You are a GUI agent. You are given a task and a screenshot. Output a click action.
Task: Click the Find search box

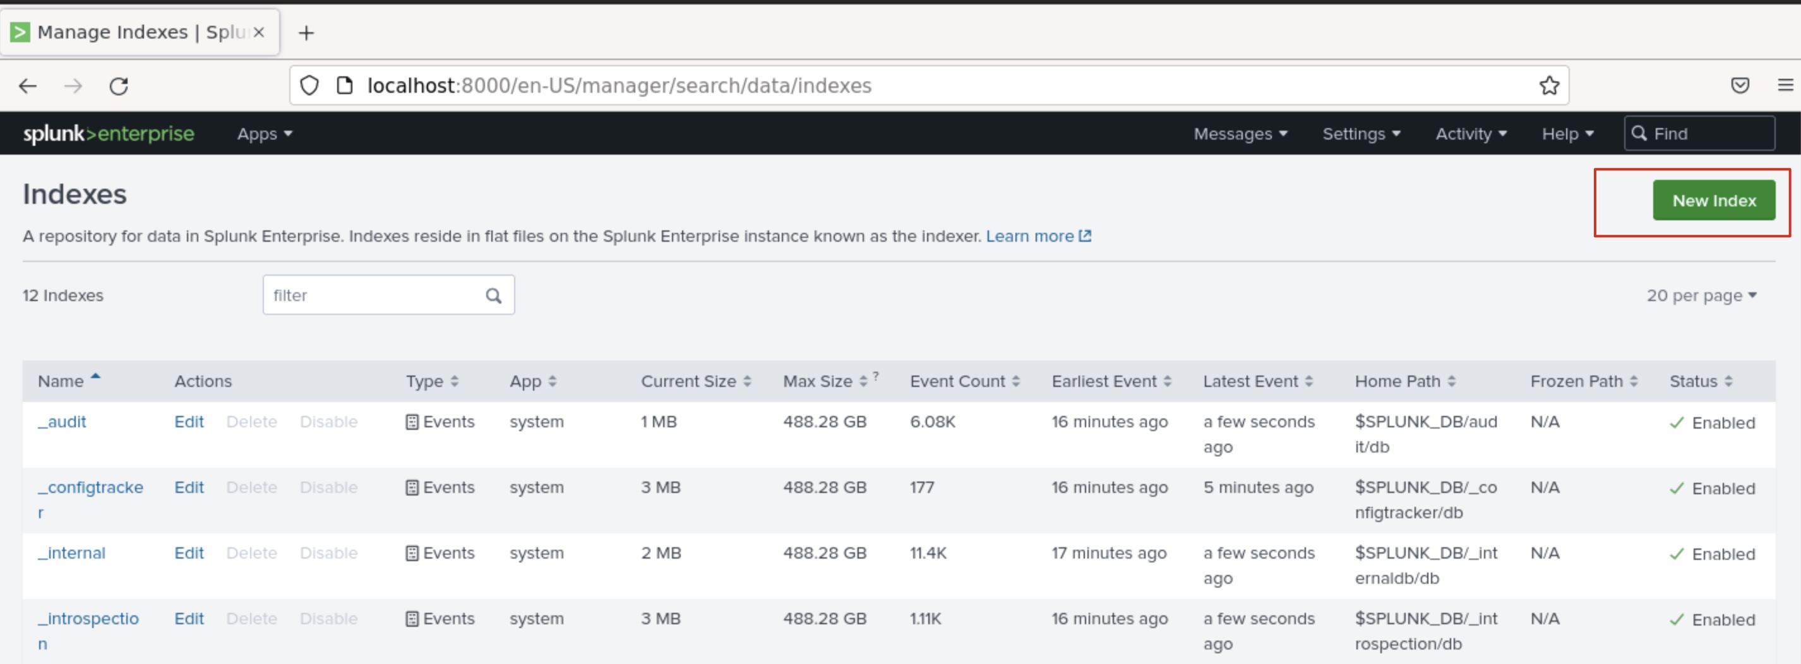[x=1699, y=134]
